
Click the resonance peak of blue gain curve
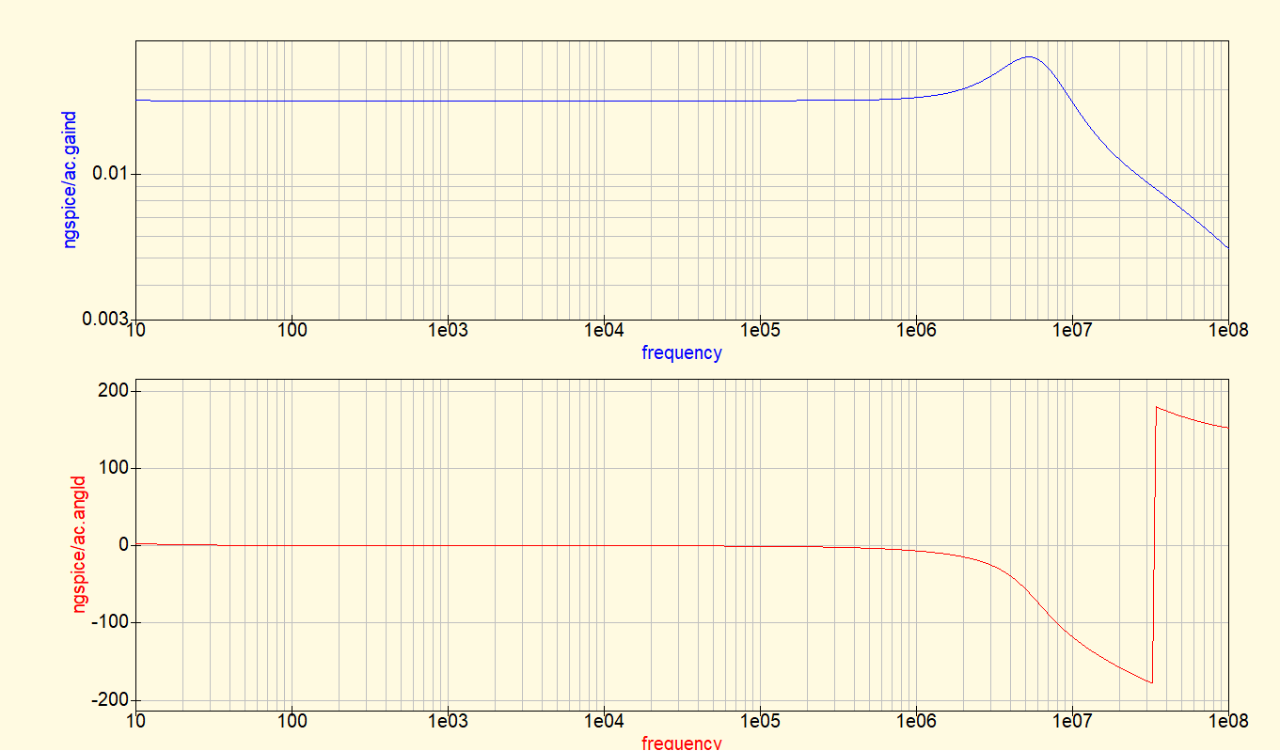[x=1029, y=56]
